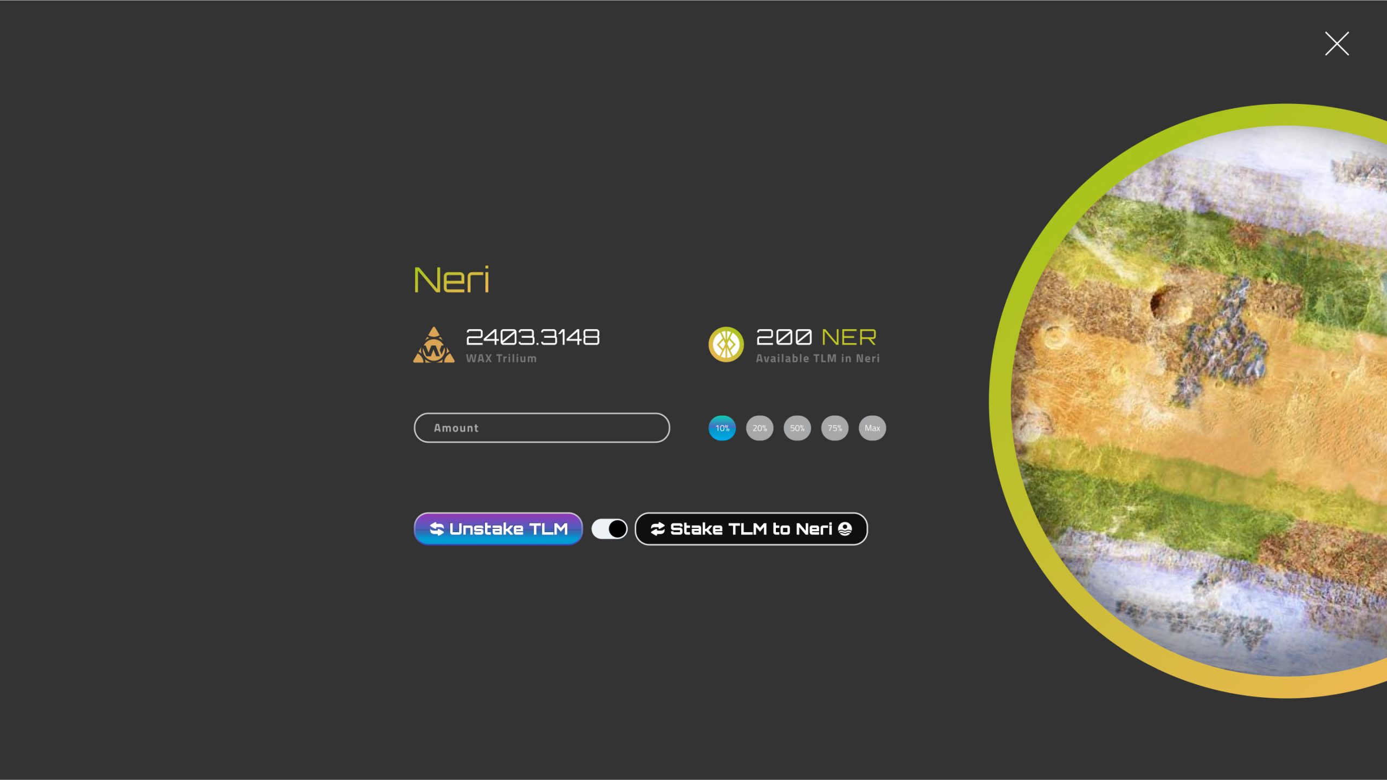The image size is (1387, 780).
Task: Select the 20% quick-fill button
Action: coord(759,427)
